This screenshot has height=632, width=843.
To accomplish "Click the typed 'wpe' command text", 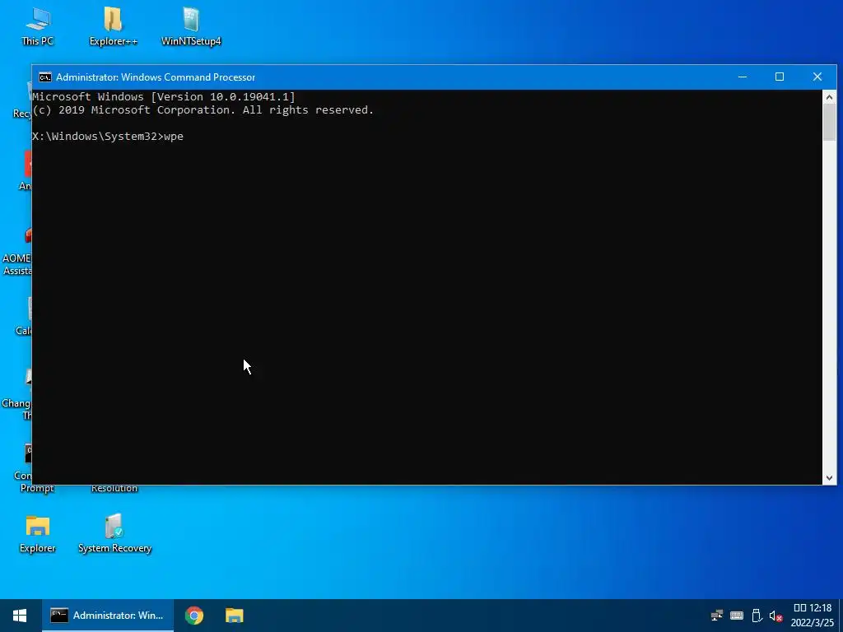I will pos(174,137).
